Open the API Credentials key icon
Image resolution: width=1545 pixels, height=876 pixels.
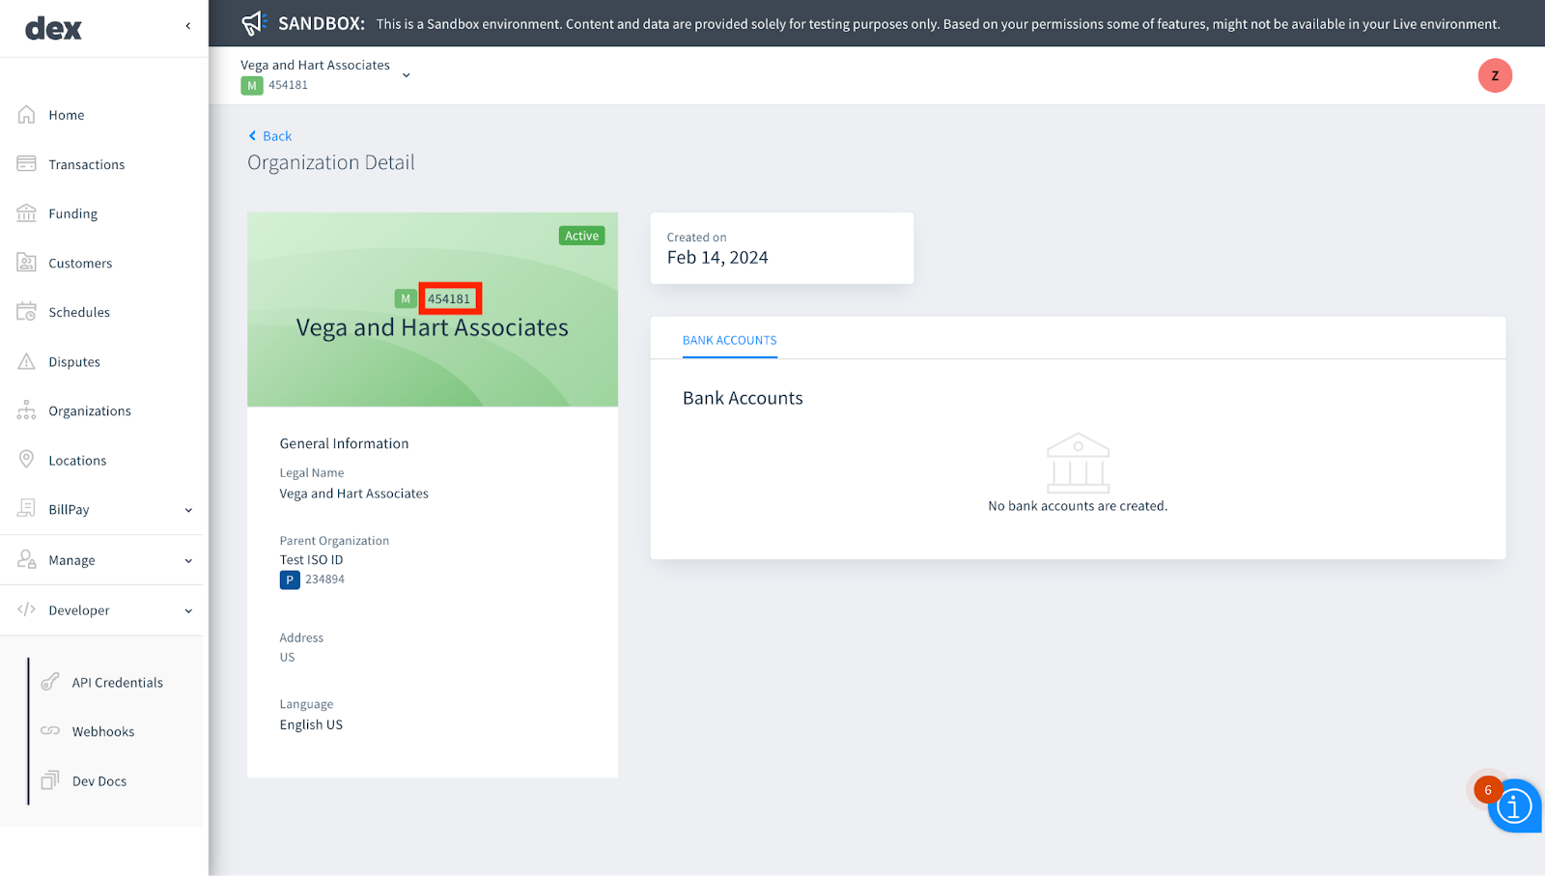pyautogui.click(x=50, y=682)
